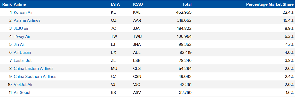Open the Korean Air airline link
Image resolution: width=295 pixels, height=97 pixels.
coord(23,12)
